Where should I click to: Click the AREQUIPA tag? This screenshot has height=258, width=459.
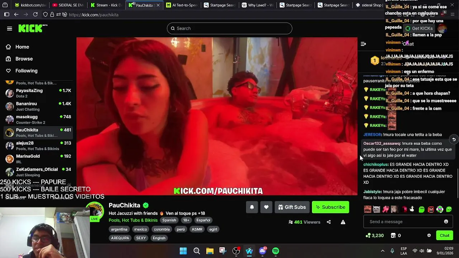tap(120, 238)
